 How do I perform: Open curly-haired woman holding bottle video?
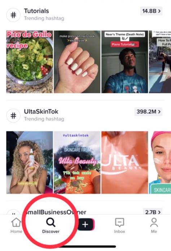click(x=30, y=163)
